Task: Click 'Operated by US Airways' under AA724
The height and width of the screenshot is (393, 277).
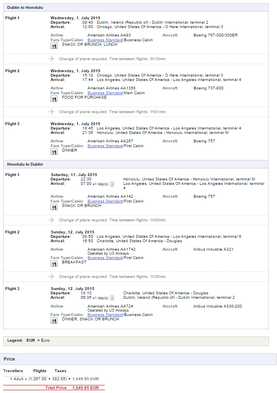Action: [x=108, y=310]
